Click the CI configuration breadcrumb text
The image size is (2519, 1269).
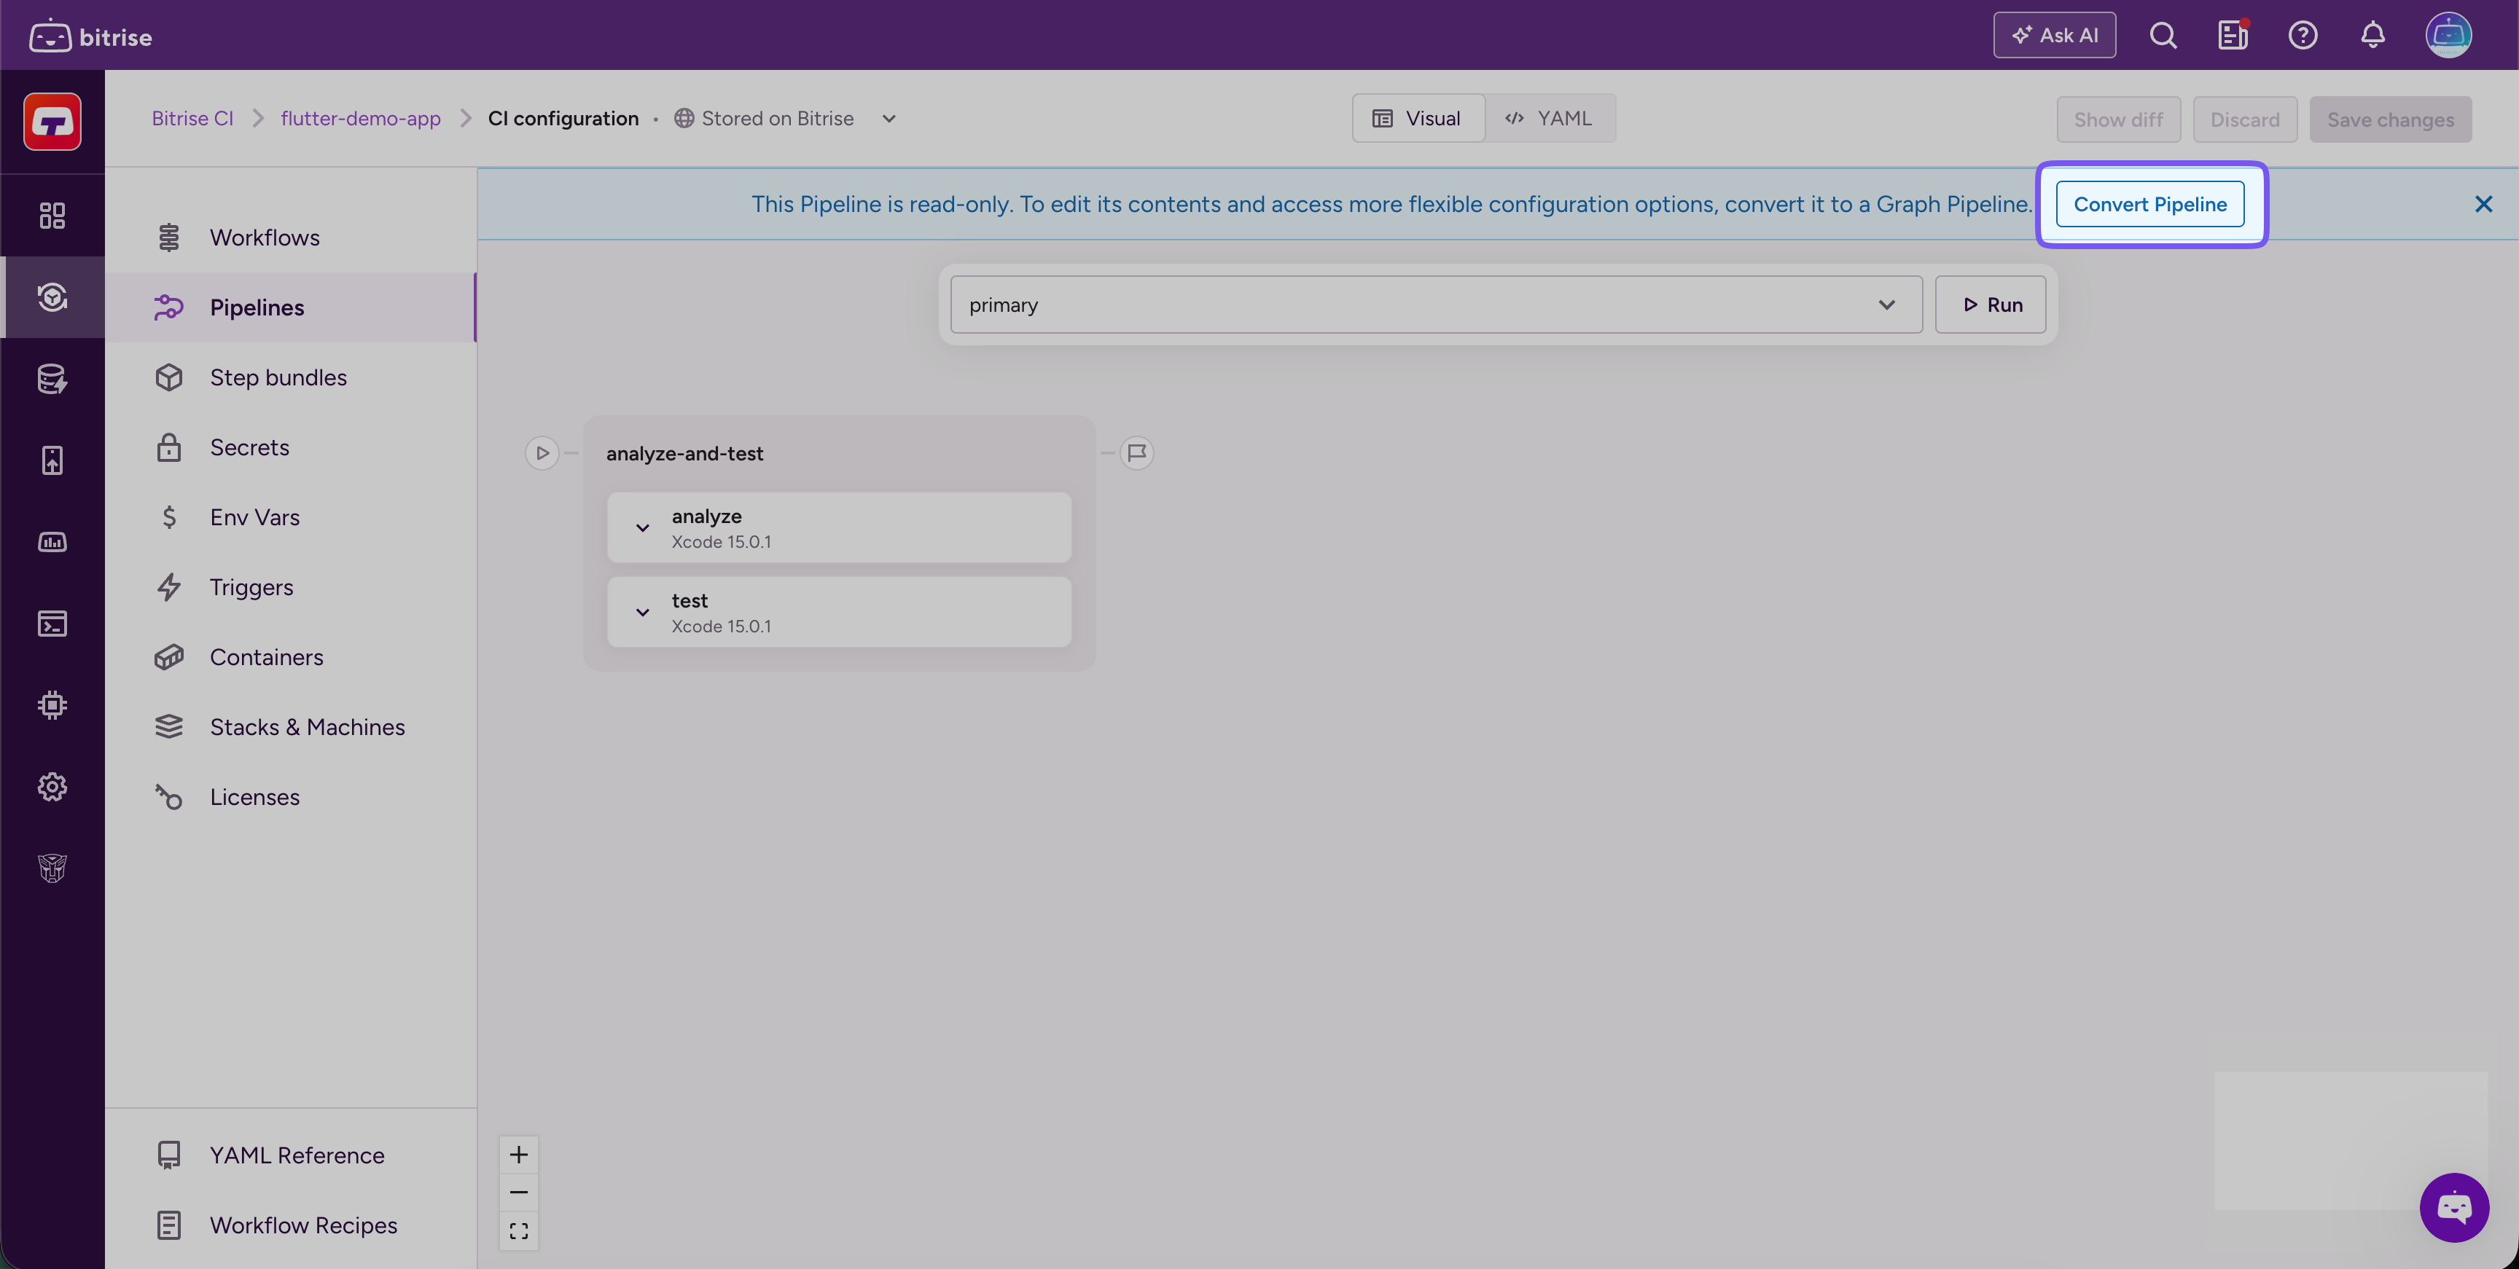(563, 119)
